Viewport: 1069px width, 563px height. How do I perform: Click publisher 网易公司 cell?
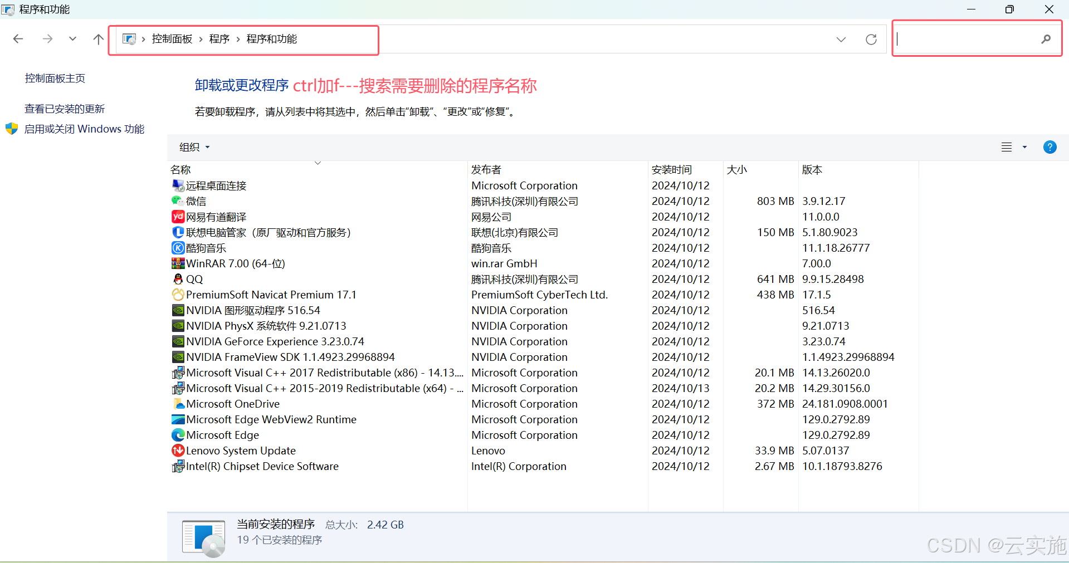tap(491, 217)
